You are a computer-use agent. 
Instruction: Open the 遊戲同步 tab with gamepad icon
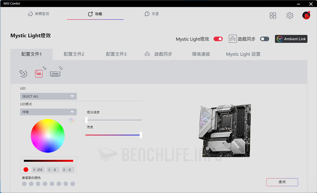point(158,54)
